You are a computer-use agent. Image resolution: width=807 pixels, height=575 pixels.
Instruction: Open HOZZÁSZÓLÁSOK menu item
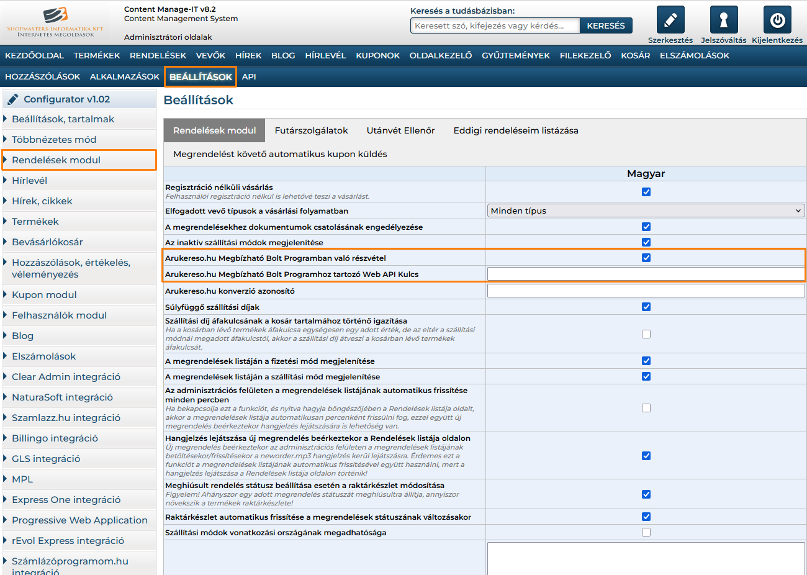pyautogui.click(x=42, y=76)
